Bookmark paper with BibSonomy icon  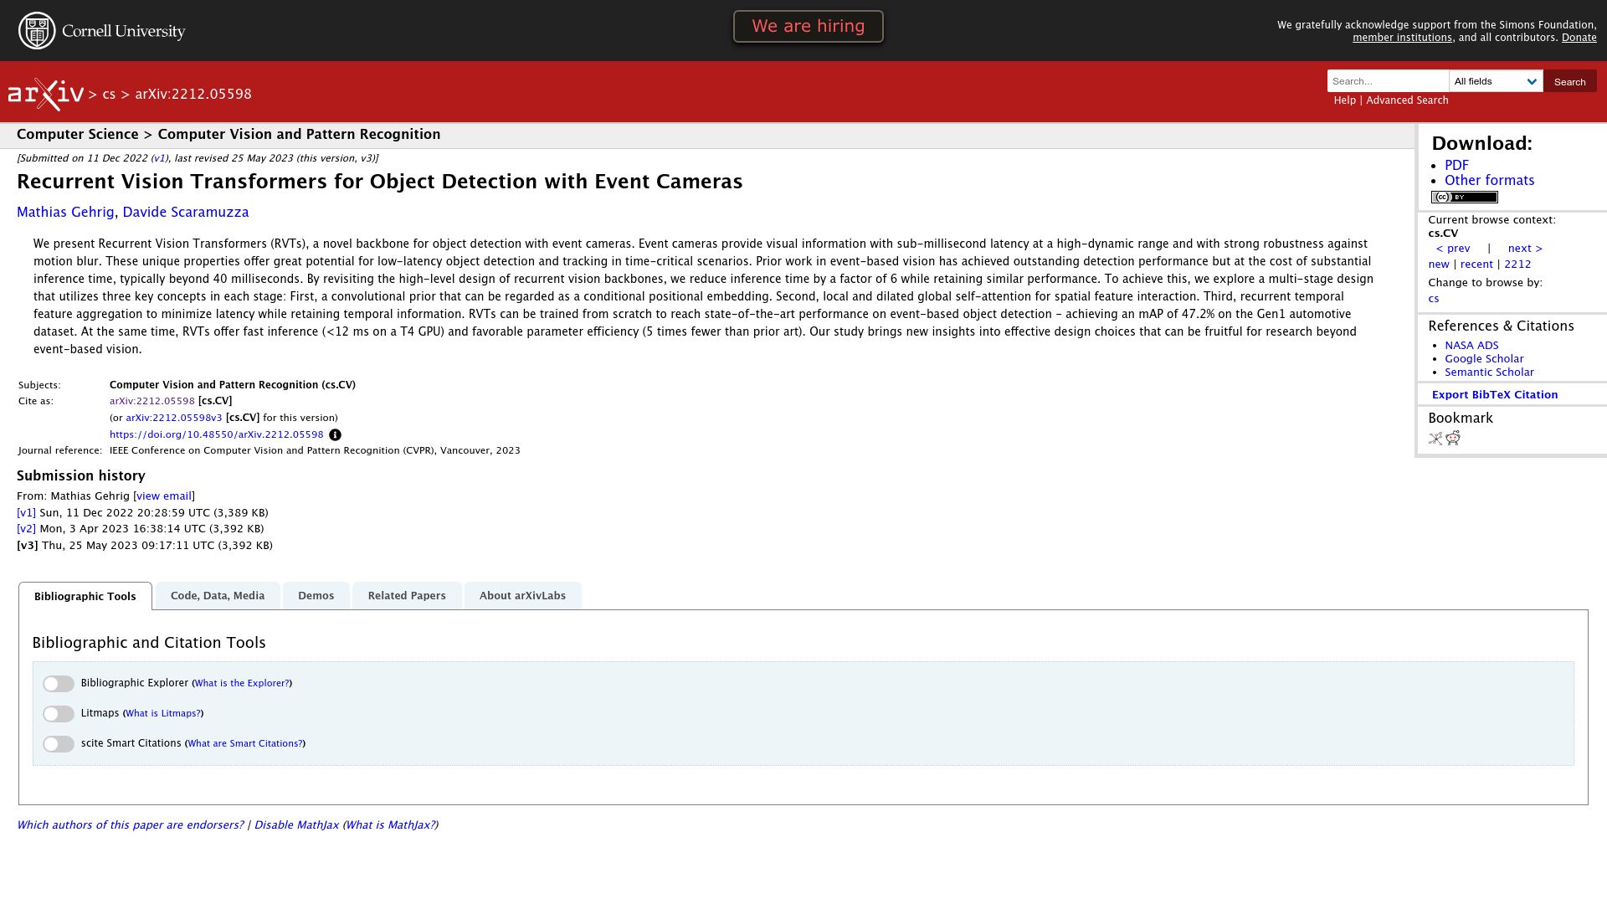click(x=1435, y=439)
